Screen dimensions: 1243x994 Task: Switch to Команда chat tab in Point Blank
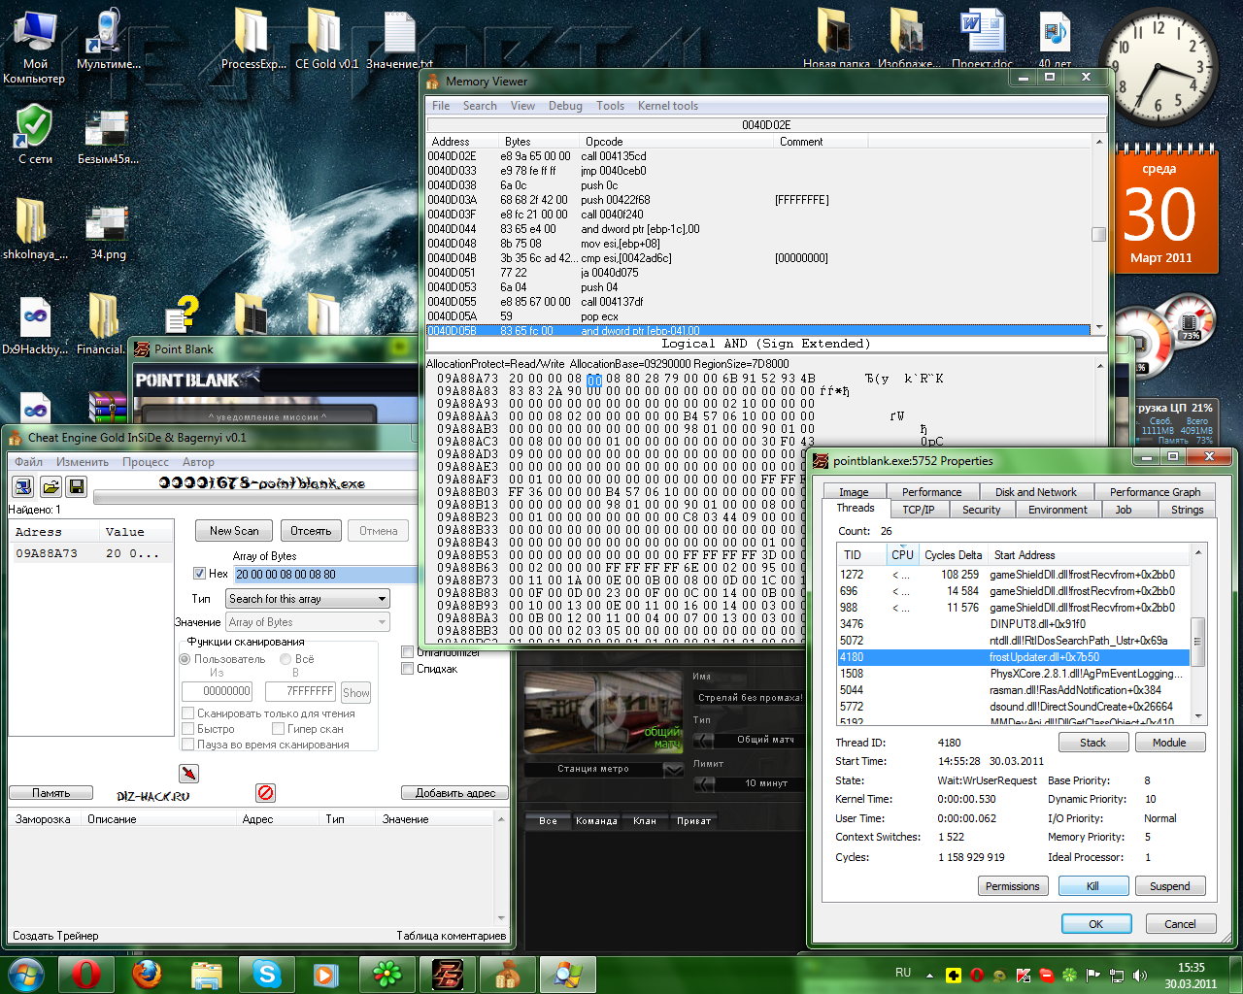point(596,821)
